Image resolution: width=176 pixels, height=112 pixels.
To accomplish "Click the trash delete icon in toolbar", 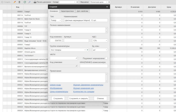I will pyautogui.click(x=20, y=2).
